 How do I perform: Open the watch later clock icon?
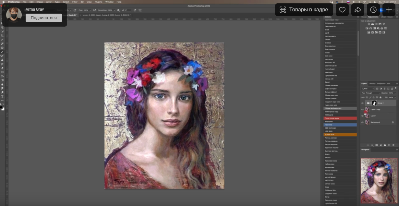pos(373,10)
